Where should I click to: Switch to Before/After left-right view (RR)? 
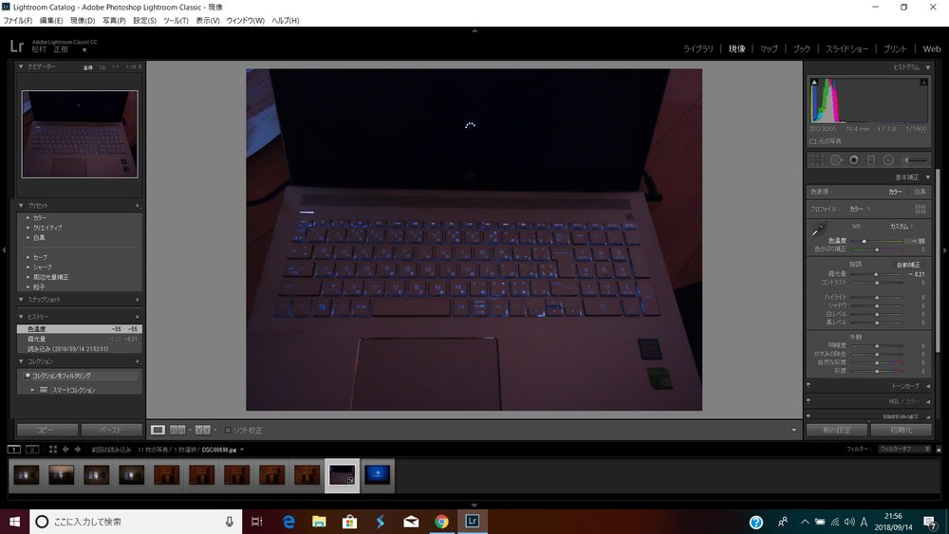tap(177, 430)
